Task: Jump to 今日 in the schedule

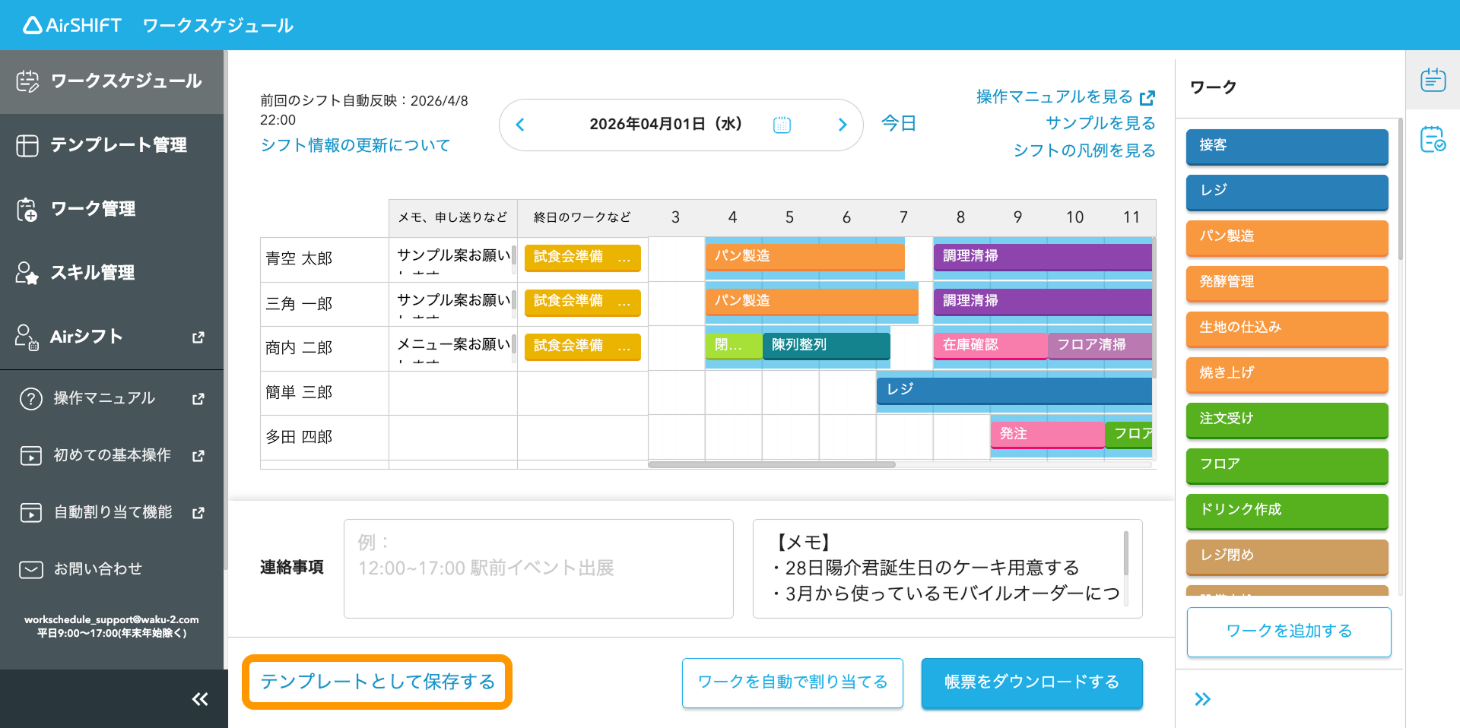Action: [x=898, y=124]
